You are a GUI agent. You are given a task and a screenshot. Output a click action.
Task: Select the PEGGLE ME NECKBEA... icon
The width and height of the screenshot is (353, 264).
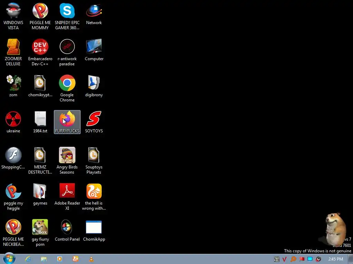[x=13, y=233]
